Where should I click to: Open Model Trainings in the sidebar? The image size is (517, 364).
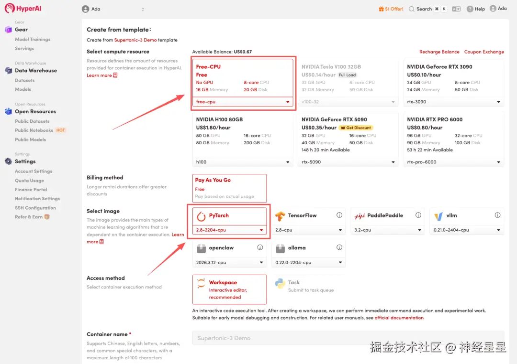[x=33, y=39]
